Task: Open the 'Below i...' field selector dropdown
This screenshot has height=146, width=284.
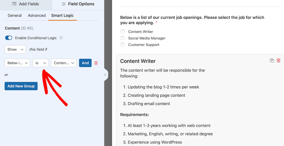Action: [17, 63]
